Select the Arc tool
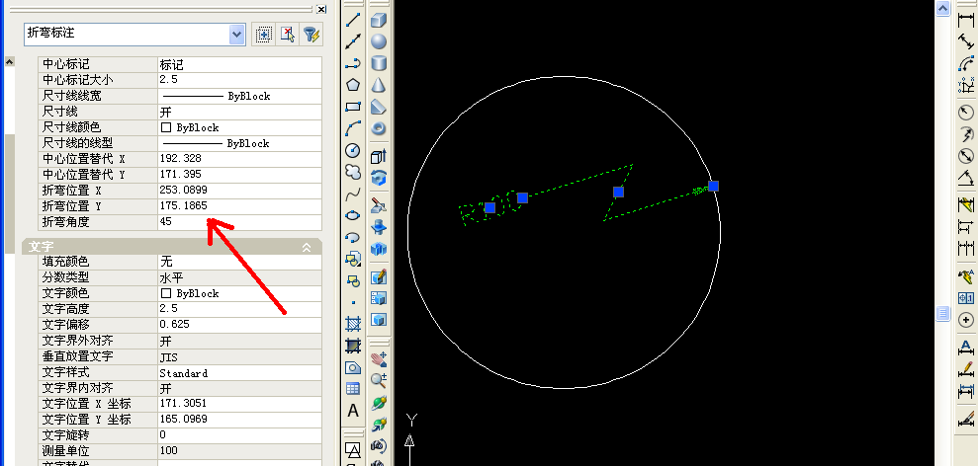This screenshot has height=466, width=978. (x=353, y=128)
